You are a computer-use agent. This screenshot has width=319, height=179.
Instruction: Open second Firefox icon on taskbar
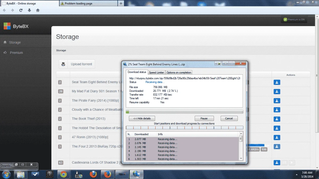coord(107,174)
